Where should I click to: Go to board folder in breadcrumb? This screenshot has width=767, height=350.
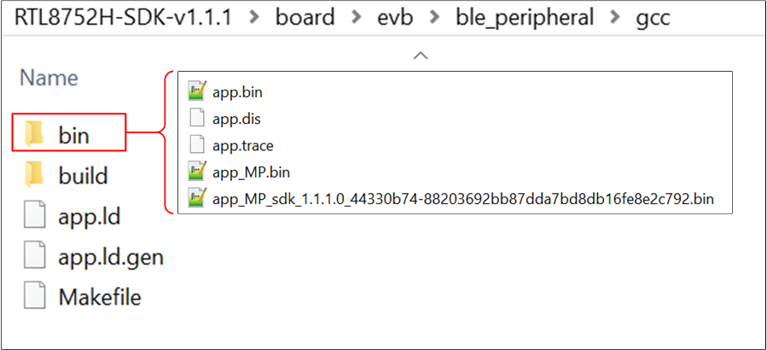[x=305, y=18]
